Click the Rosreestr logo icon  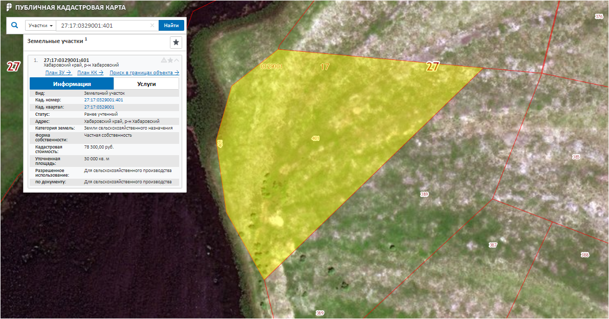coord(9,8)
